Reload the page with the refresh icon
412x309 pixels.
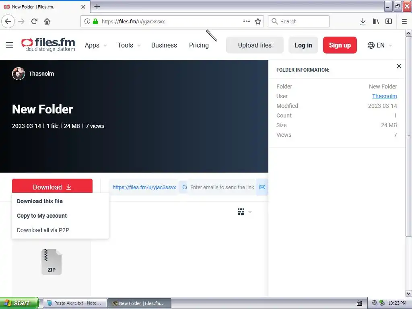(34, 21)
